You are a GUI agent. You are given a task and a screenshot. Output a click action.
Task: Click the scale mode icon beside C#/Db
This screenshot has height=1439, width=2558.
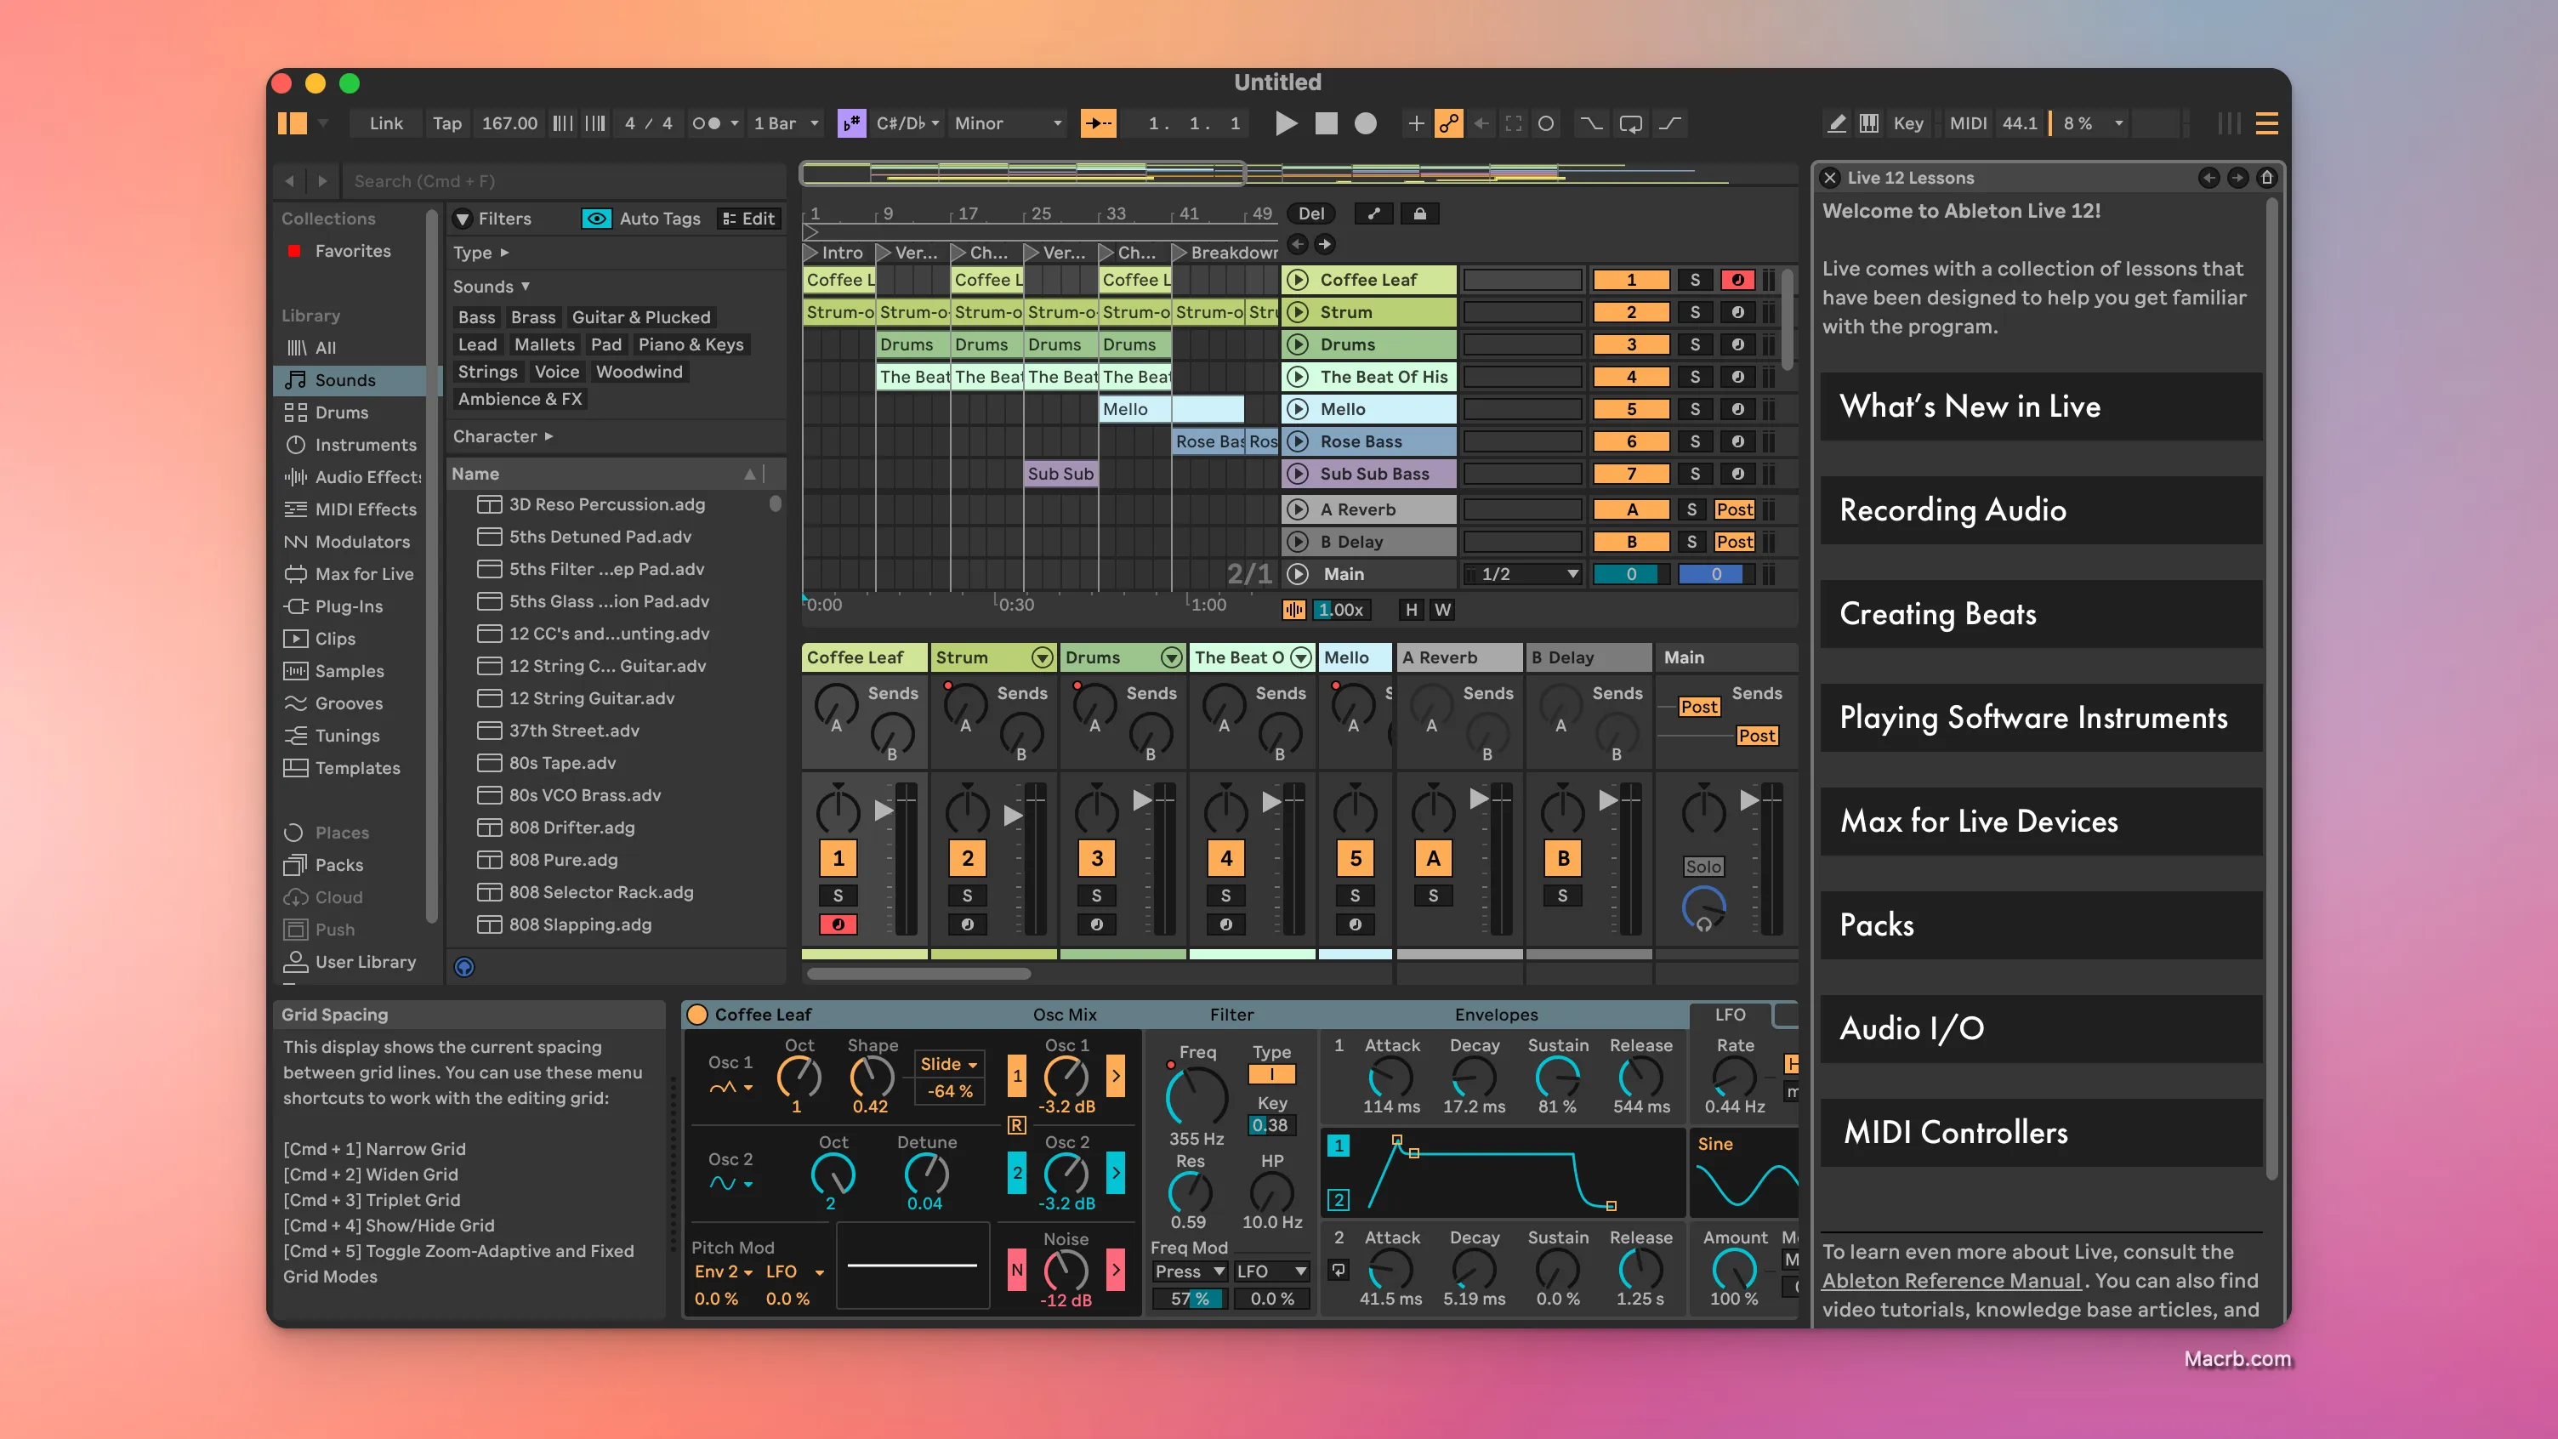click(x=851, y=123)
